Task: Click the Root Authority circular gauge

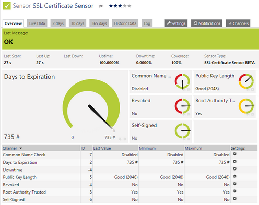Action: [x=246, y=106]
